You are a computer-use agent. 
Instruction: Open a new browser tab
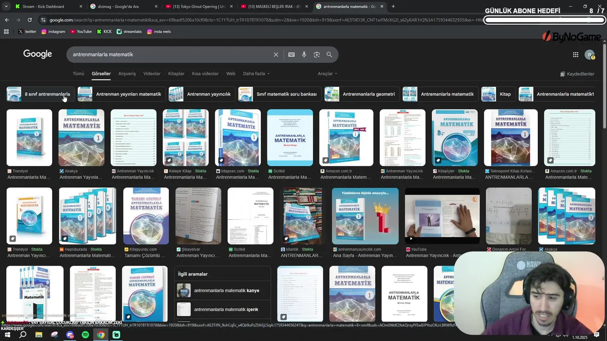393,7
